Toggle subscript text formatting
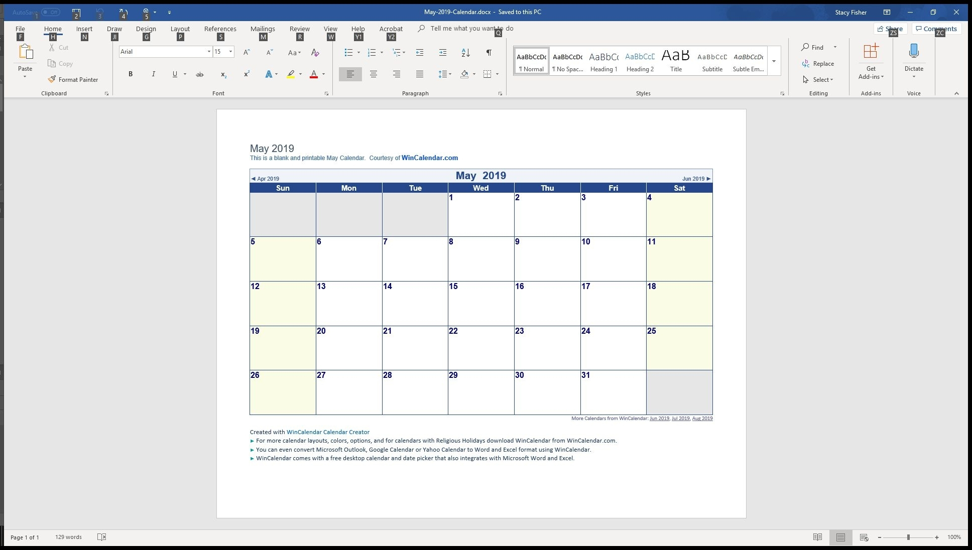 [x=224, y=73]
